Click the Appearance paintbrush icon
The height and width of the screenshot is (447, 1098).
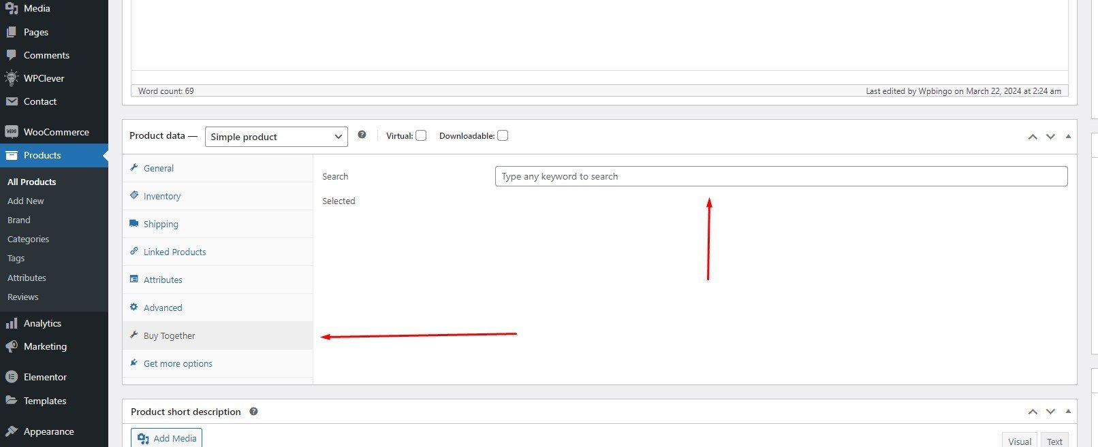pyautogui.click(x=11, y=431)
